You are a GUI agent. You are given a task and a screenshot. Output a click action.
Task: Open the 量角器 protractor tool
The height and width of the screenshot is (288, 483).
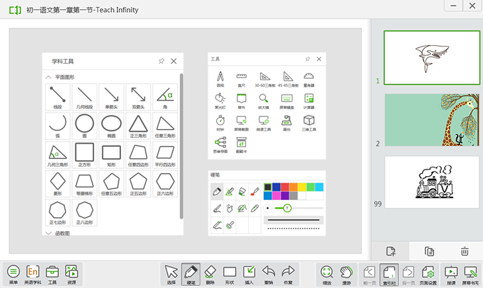(308, 77)
